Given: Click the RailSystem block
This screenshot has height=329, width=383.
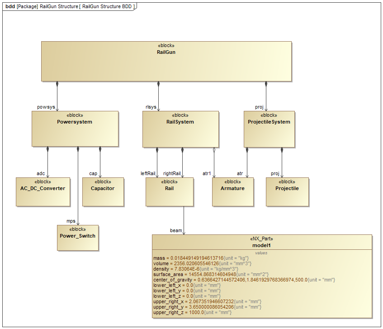Looking at the screenshot, I should [x=180, y=129].
